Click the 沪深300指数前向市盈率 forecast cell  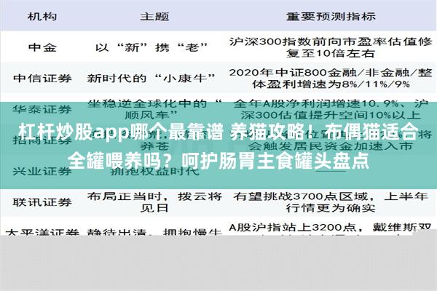point(331,47)
